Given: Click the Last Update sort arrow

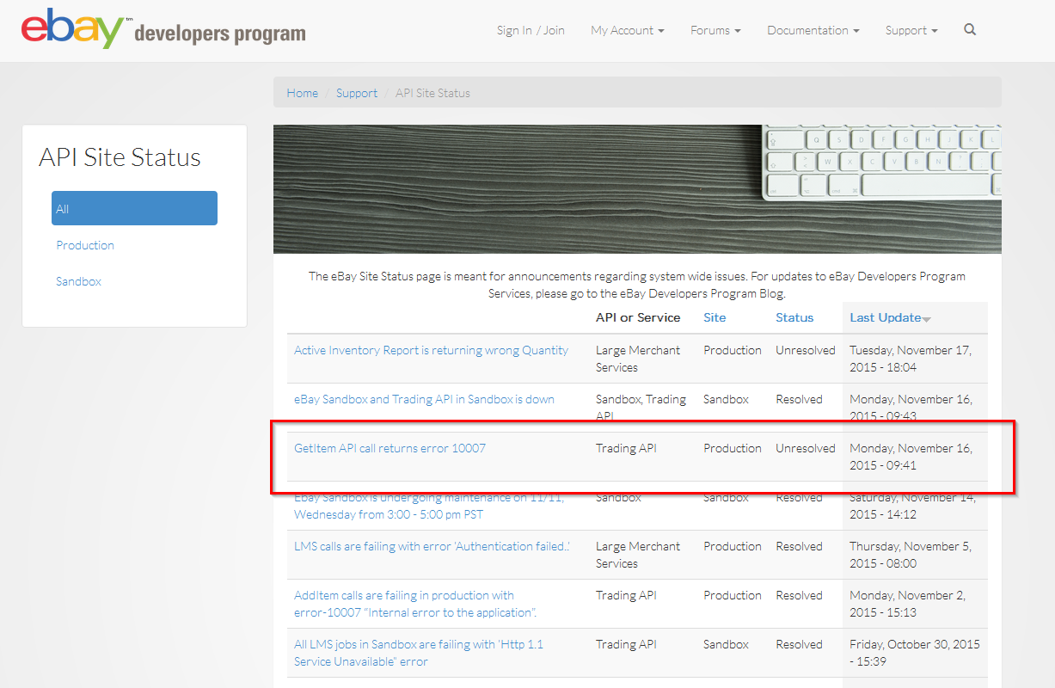Looking at the screenshot, I should pyautogui.click(x=926, y=319).
